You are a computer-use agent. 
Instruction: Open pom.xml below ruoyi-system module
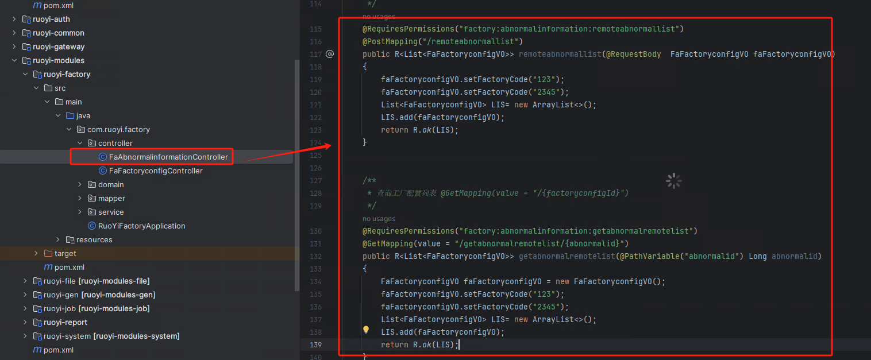click(59, 350)
